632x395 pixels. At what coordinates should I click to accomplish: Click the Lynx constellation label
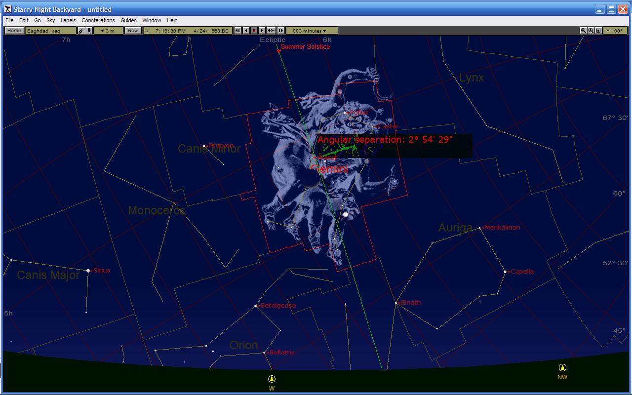472,78
